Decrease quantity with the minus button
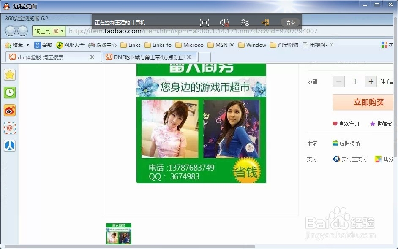Image resolution: width=398 pixels, height=249 pixels. (x=338, y=81)
